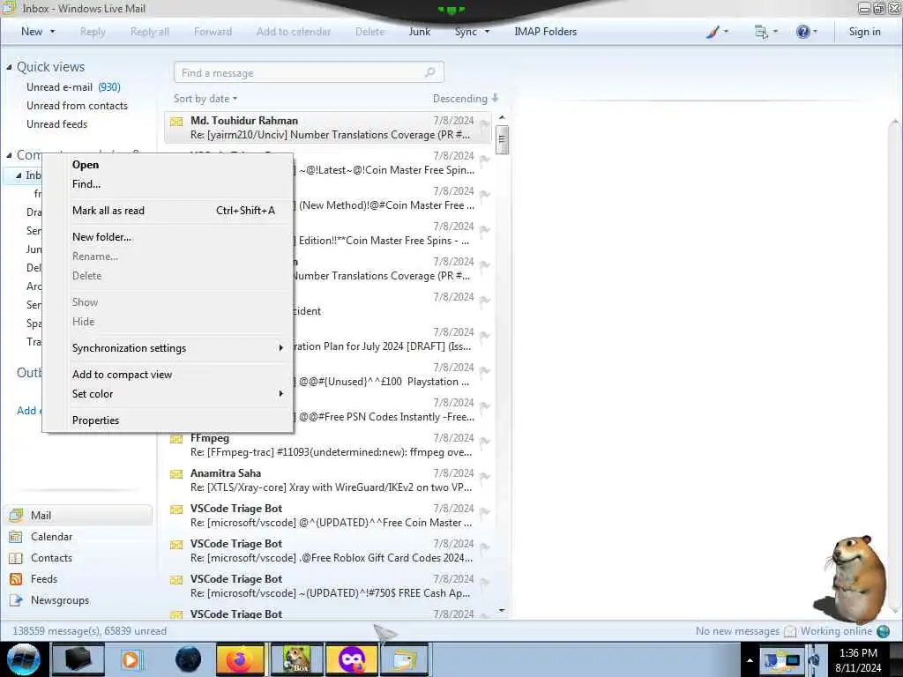This screenshot has height=677, width=903.
Task: Click the Windows Start orb
Action: [x=24, y=659]
